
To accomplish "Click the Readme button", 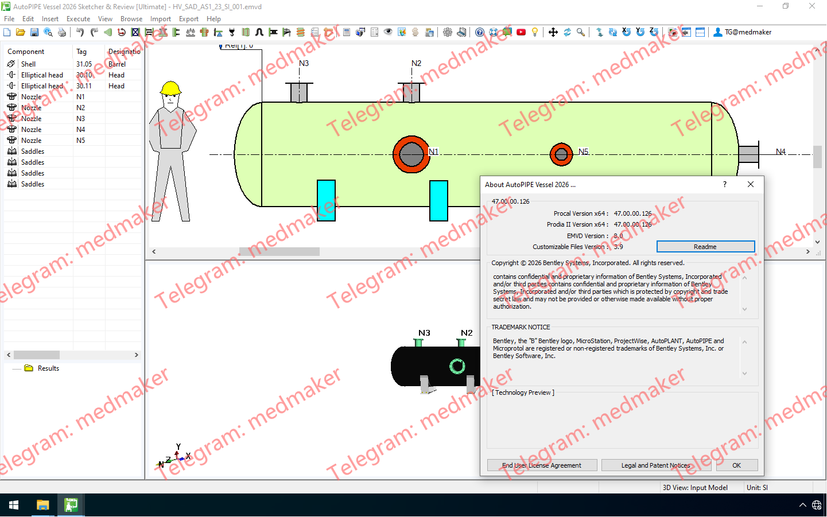I will (705, 247).
